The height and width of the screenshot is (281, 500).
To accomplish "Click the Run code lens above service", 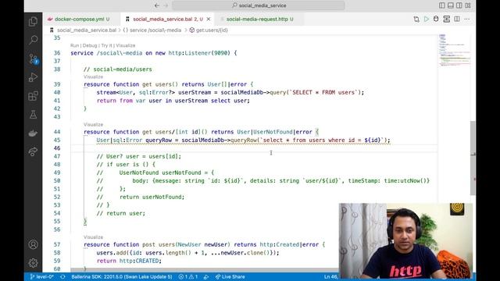I will 74,45.
